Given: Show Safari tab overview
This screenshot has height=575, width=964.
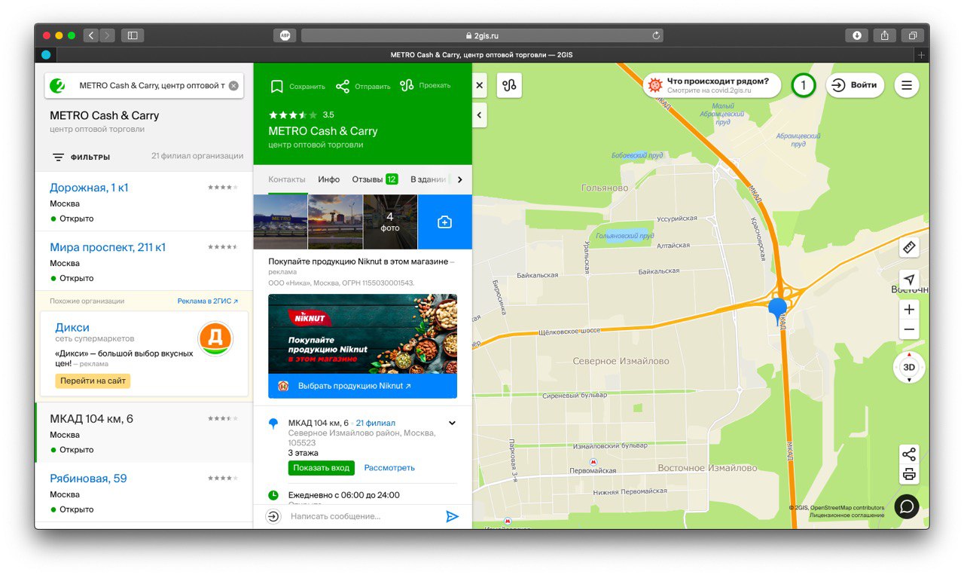Looking at the screenshot, I should coord(913,35).
